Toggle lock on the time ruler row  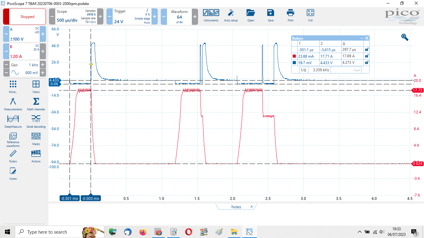tap(367, 50)
